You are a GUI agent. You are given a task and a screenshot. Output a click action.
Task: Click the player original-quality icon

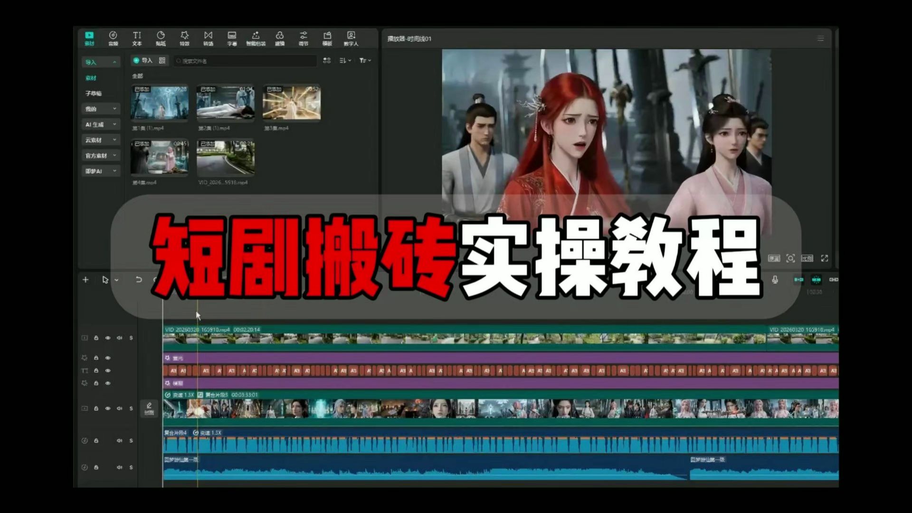(x=774, y=258)
